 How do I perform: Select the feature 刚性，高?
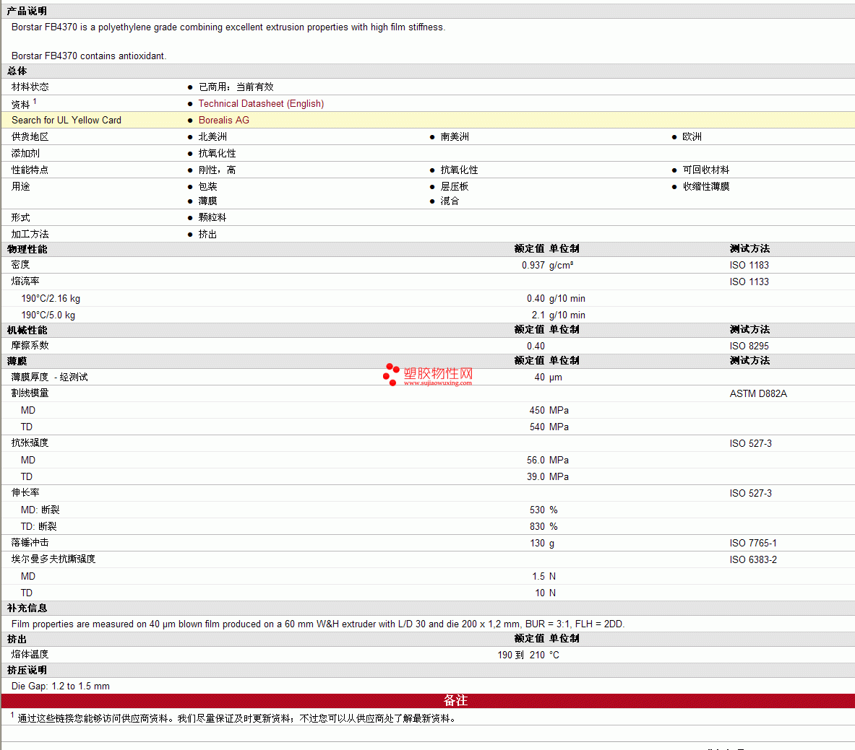pyautogui.click(x=217, y=170)
